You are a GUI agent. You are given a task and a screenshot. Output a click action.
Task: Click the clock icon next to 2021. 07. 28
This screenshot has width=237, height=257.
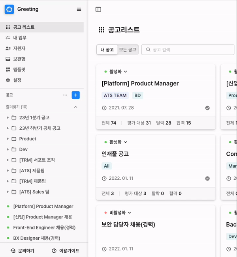(x=104, y=108)
